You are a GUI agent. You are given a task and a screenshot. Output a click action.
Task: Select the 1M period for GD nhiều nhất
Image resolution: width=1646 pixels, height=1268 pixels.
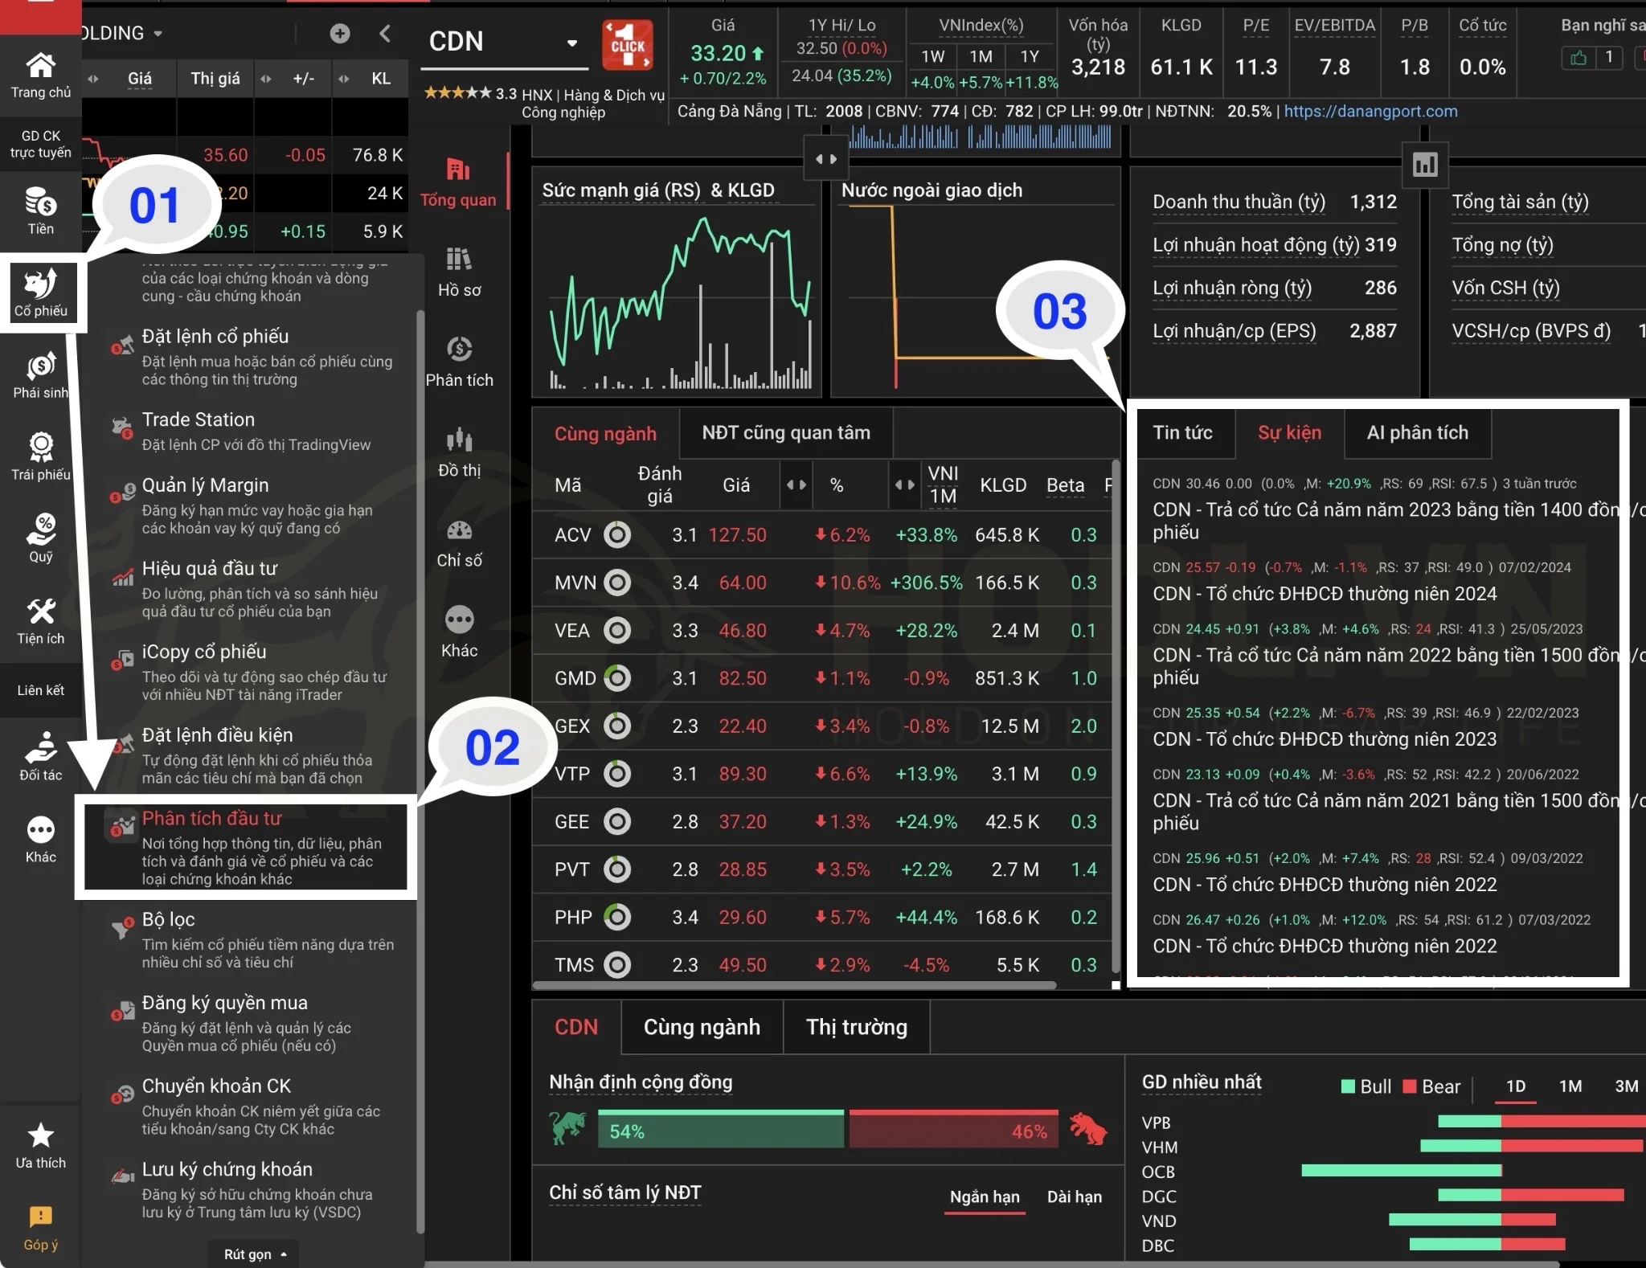pos(1570,1086)
